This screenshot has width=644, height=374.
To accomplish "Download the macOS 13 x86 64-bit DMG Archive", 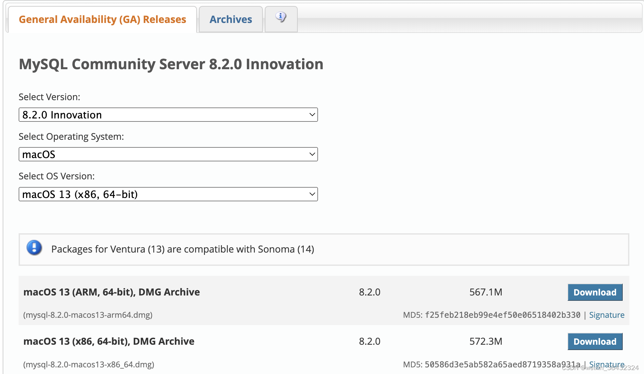I will [595, 341].
